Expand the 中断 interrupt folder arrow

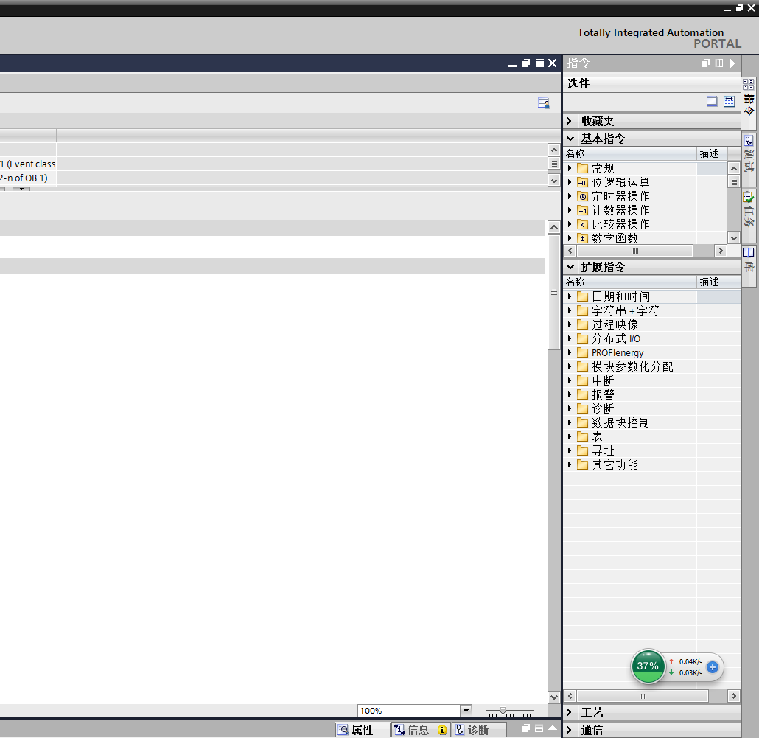coord(570,380)
